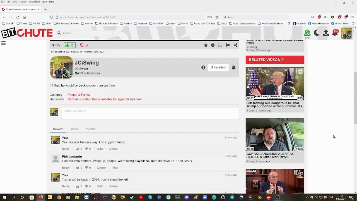
Task: Go to browser Home page
Action: pos(24,17)
